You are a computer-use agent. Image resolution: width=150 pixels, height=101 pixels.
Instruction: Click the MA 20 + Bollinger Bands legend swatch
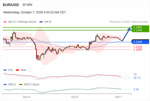[5, 22]
